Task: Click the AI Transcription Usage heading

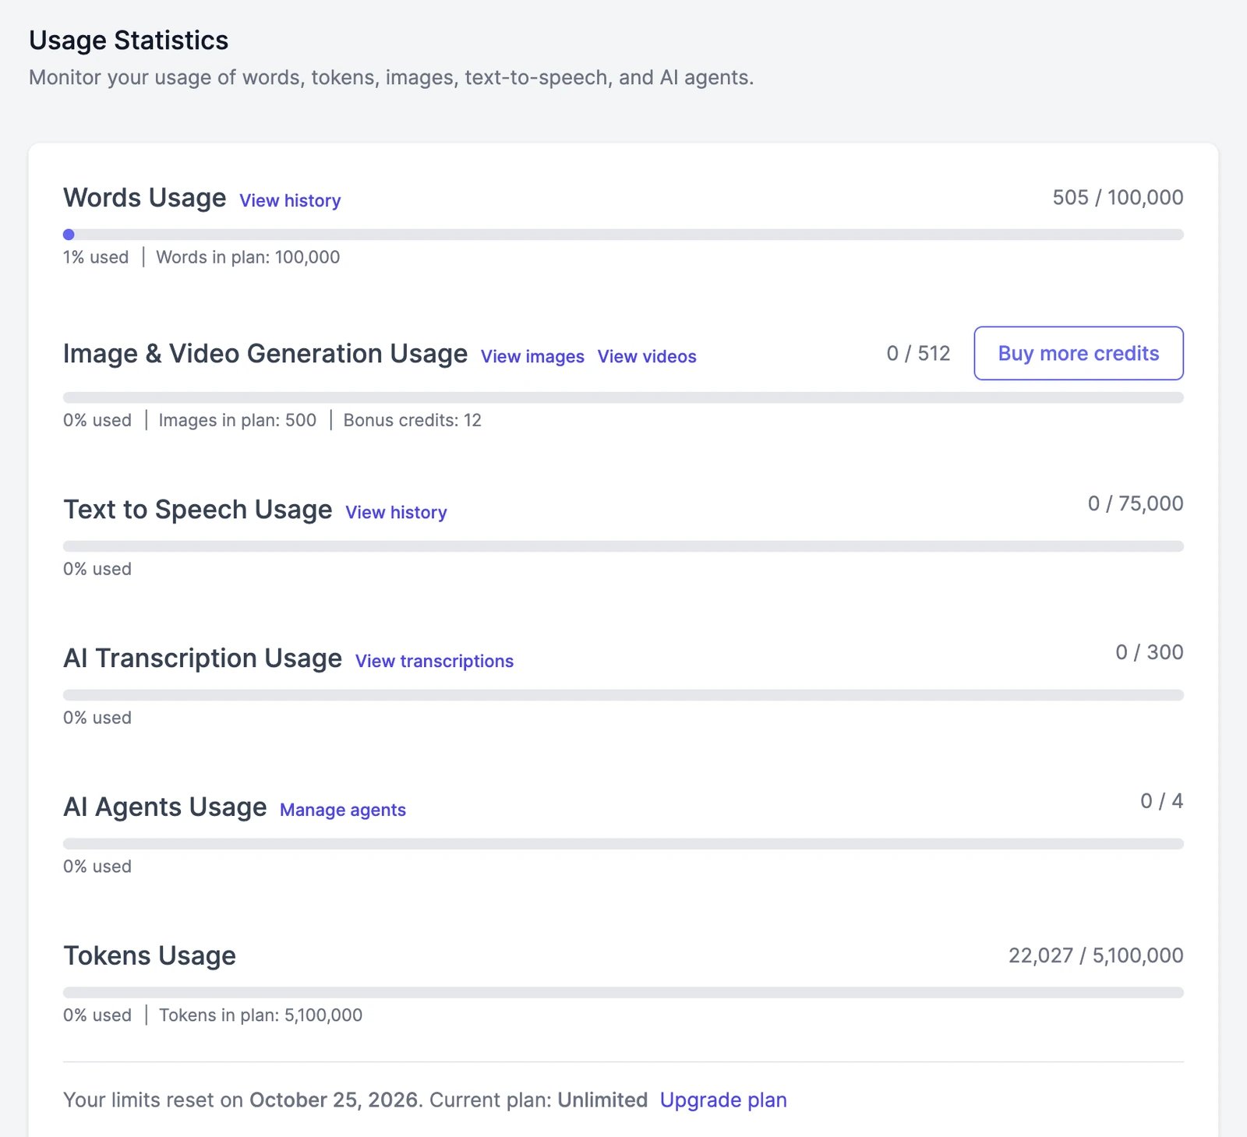Action: tap(203, 659)
